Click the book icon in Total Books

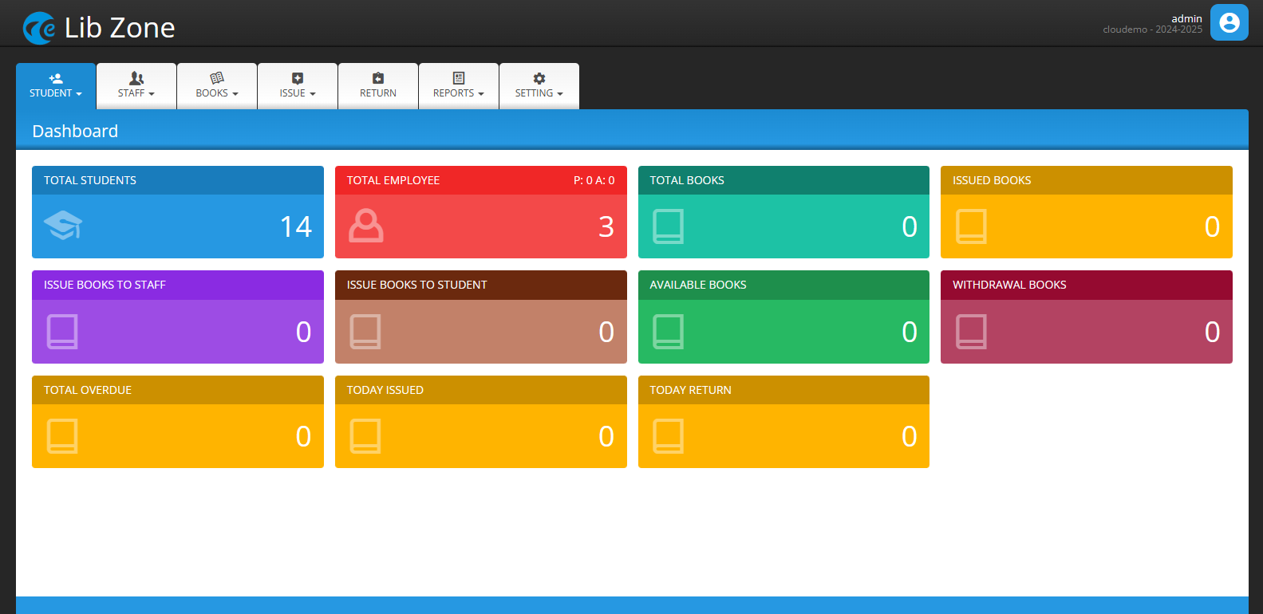pyautogui.click(x=669, y=226)
